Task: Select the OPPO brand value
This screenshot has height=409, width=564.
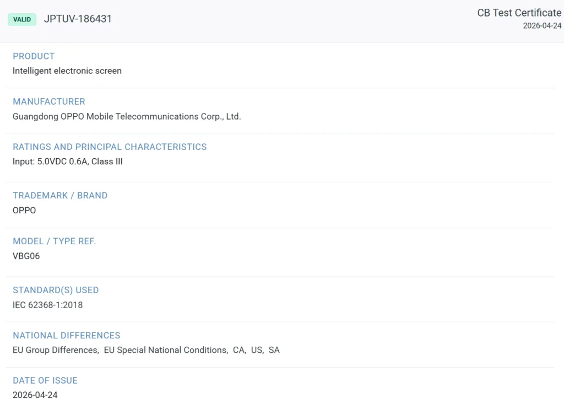Action: click(24, 210)
